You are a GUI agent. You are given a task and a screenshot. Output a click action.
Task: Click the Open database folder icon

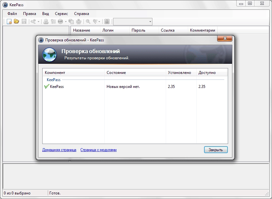pos(17,21)
